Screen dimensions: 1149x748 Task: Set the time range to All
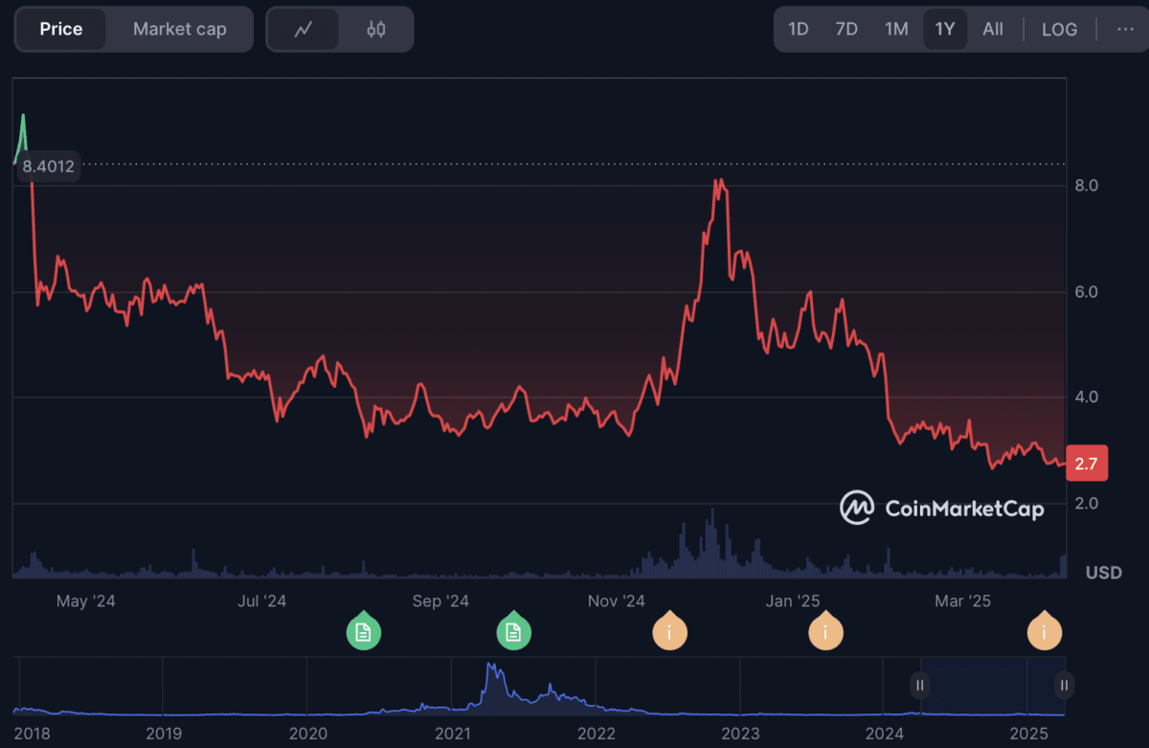click(x=993, y=30)
